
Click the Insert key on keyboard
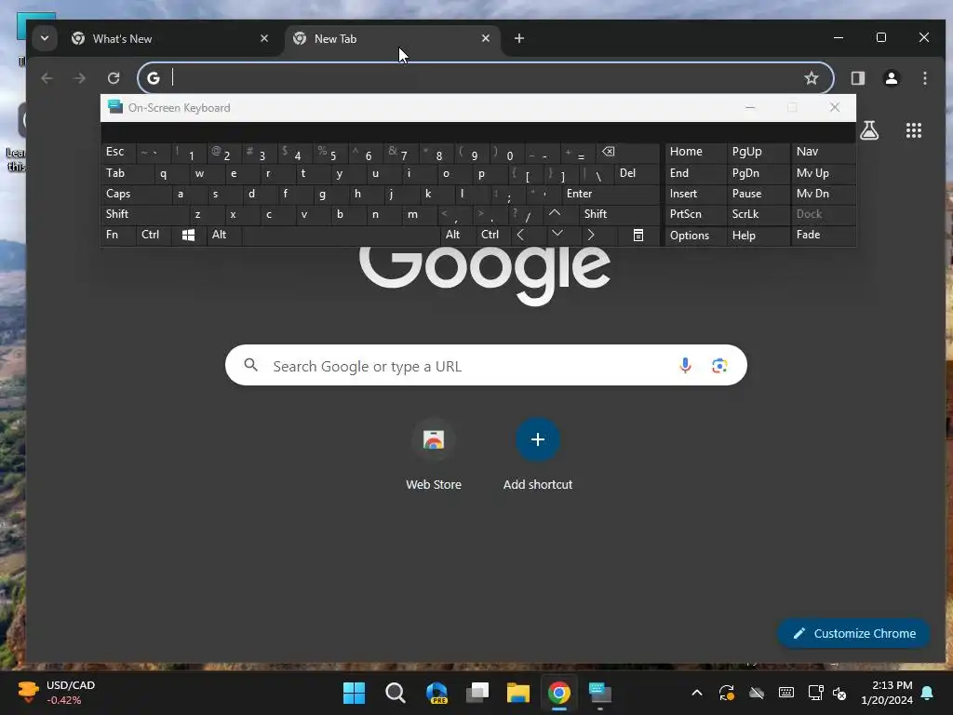coord(694,194)
